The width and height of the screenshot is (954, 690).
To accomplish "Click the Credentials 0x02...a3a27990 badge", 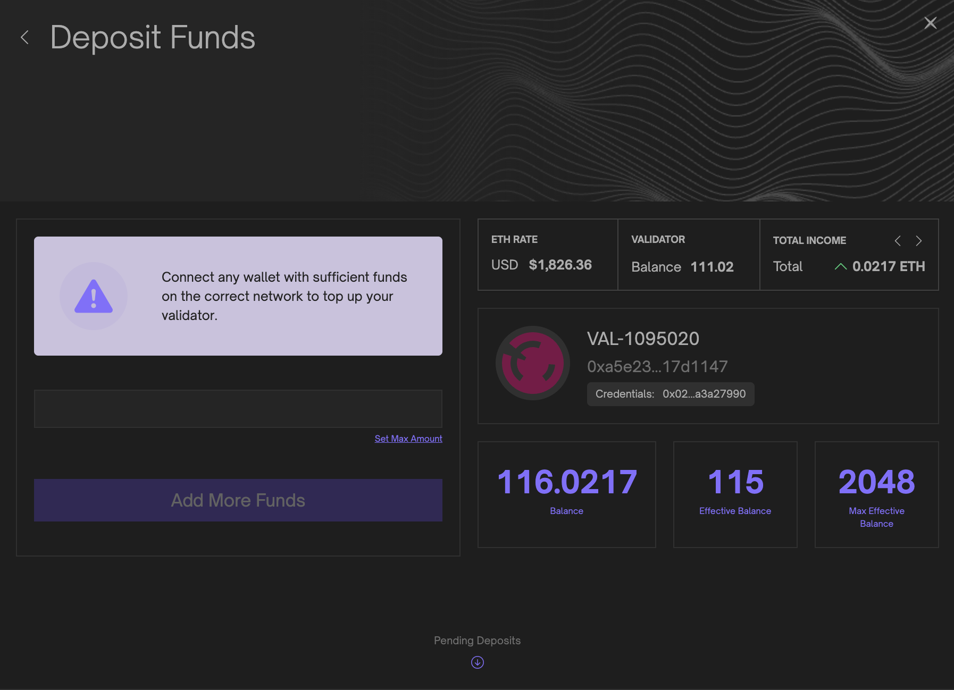I will click(x=671, y=394).
